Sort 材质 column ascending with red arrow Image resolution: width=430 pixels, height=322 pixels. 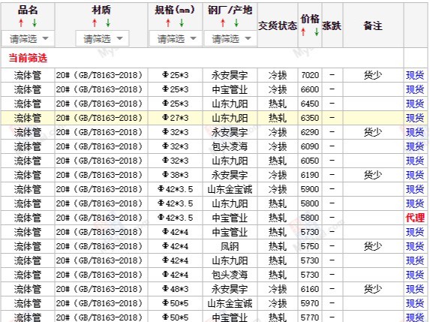(95, 23)
